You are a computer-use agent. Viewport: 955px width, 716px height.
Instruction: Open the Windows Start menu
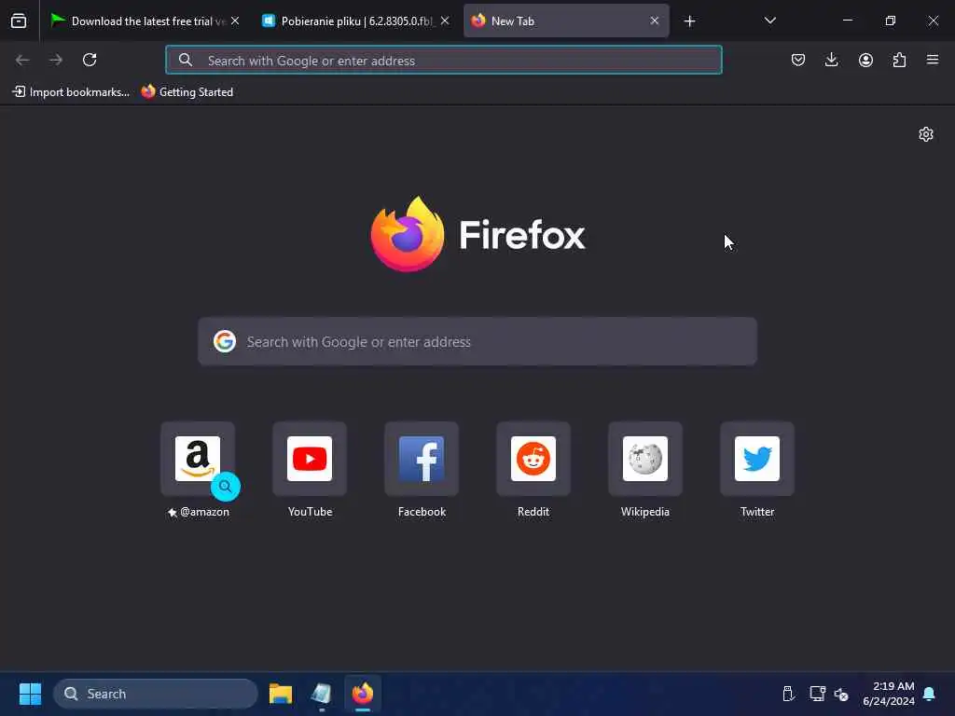tap(30, 694)
